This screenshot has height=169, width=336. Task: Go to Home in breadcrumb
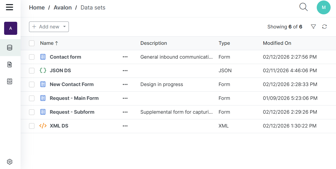pyautogui.click(x=37, y=8)
